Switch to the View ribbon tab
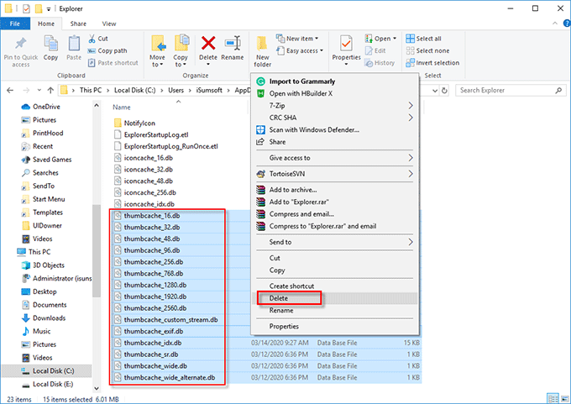571x404 pixels. pos(109,24)
